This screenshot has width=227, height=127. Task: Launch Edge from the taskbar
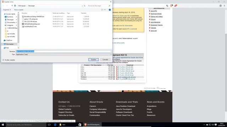[x=55, y=125]
